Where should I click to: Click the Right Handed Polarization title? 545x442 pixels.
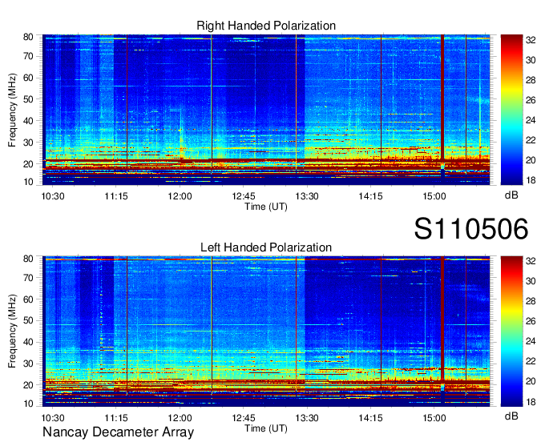pyautogui.click(x=266, y=26)
